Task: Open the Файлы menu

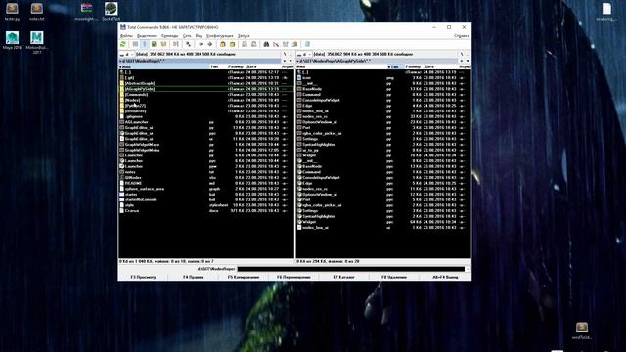Action: click(126, 36)
